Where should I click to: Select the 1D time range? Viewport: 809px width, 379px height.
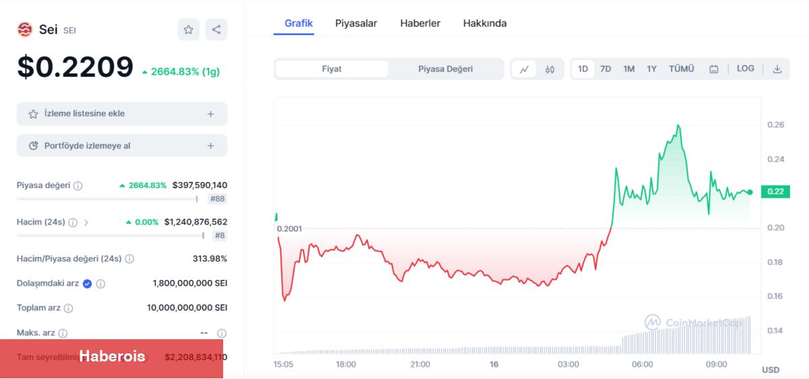click(x=583, y=69)
